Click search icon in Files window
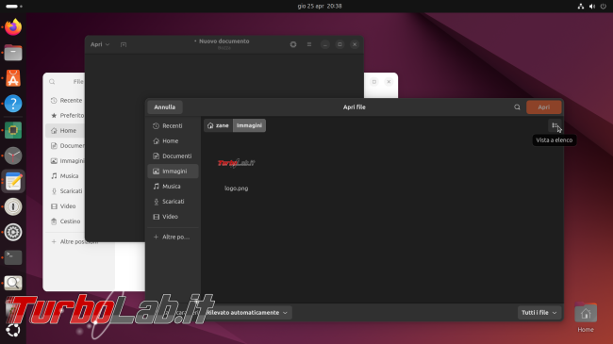 pyautogui.click(x=52, y=82)
